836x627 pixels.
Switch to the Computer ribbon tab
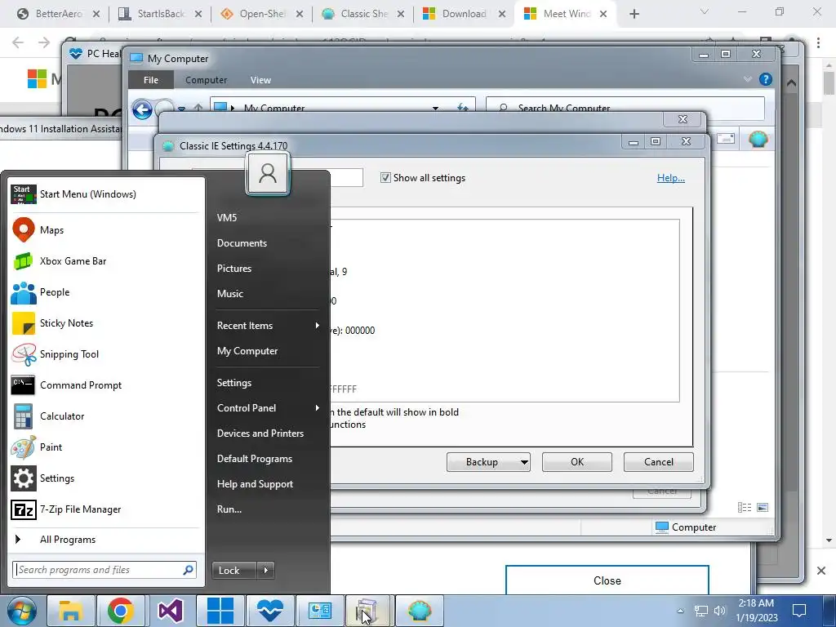click(x=206, y=80)
